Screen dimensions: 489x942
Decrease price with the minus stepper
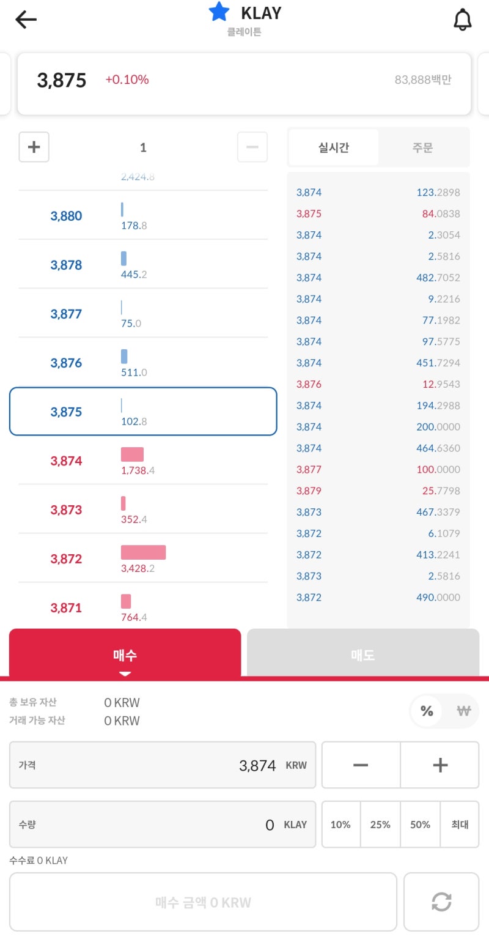click(x=361, y=765)
